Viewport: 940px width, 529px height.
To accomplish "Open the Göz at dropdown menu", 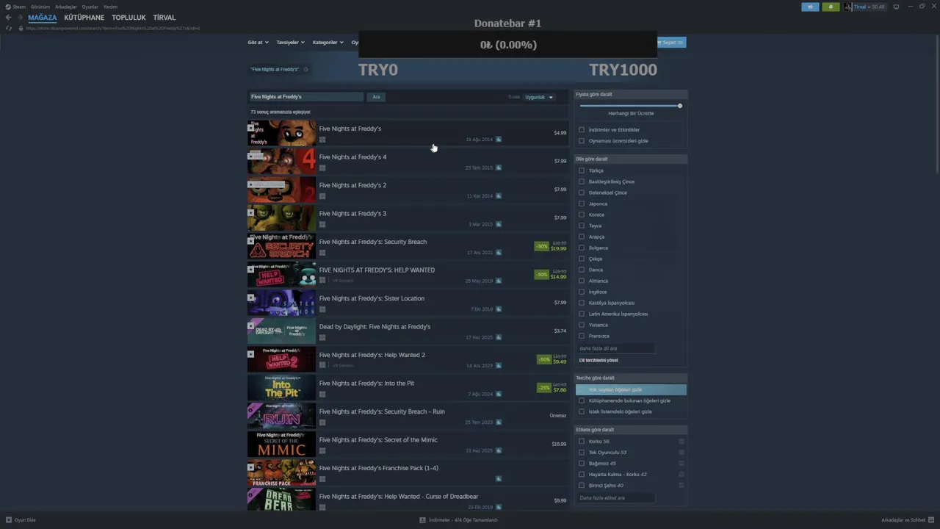I will 258,43.
